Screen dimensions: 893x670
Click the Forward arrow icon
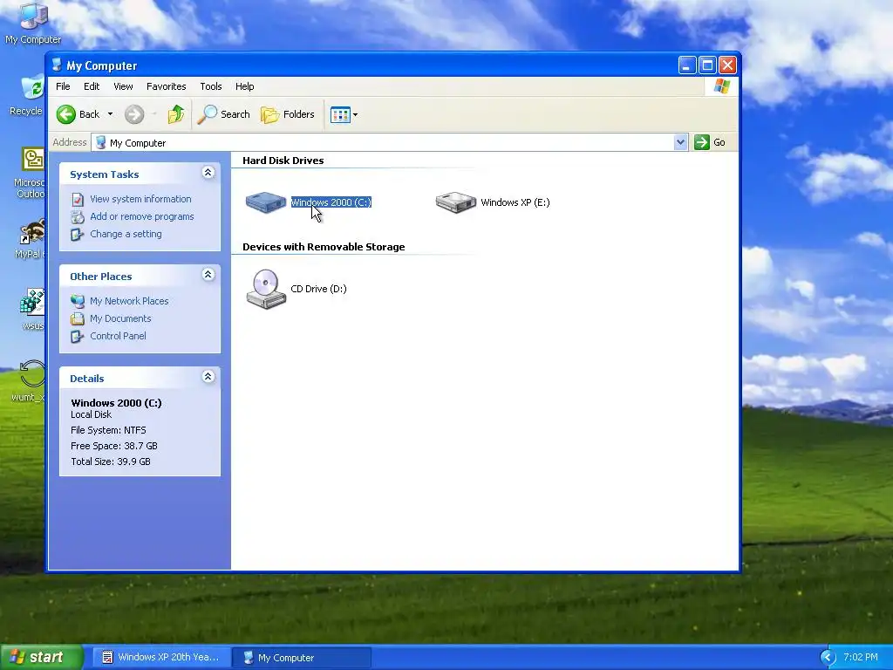point(134,114)
